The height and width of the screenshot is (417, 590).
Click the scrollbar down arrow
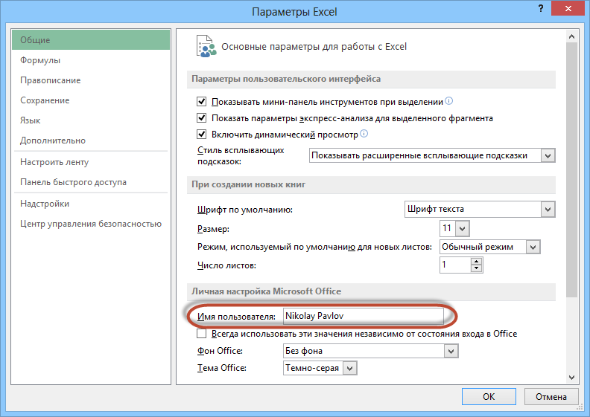pyautogui.click(x=571, y=377)
